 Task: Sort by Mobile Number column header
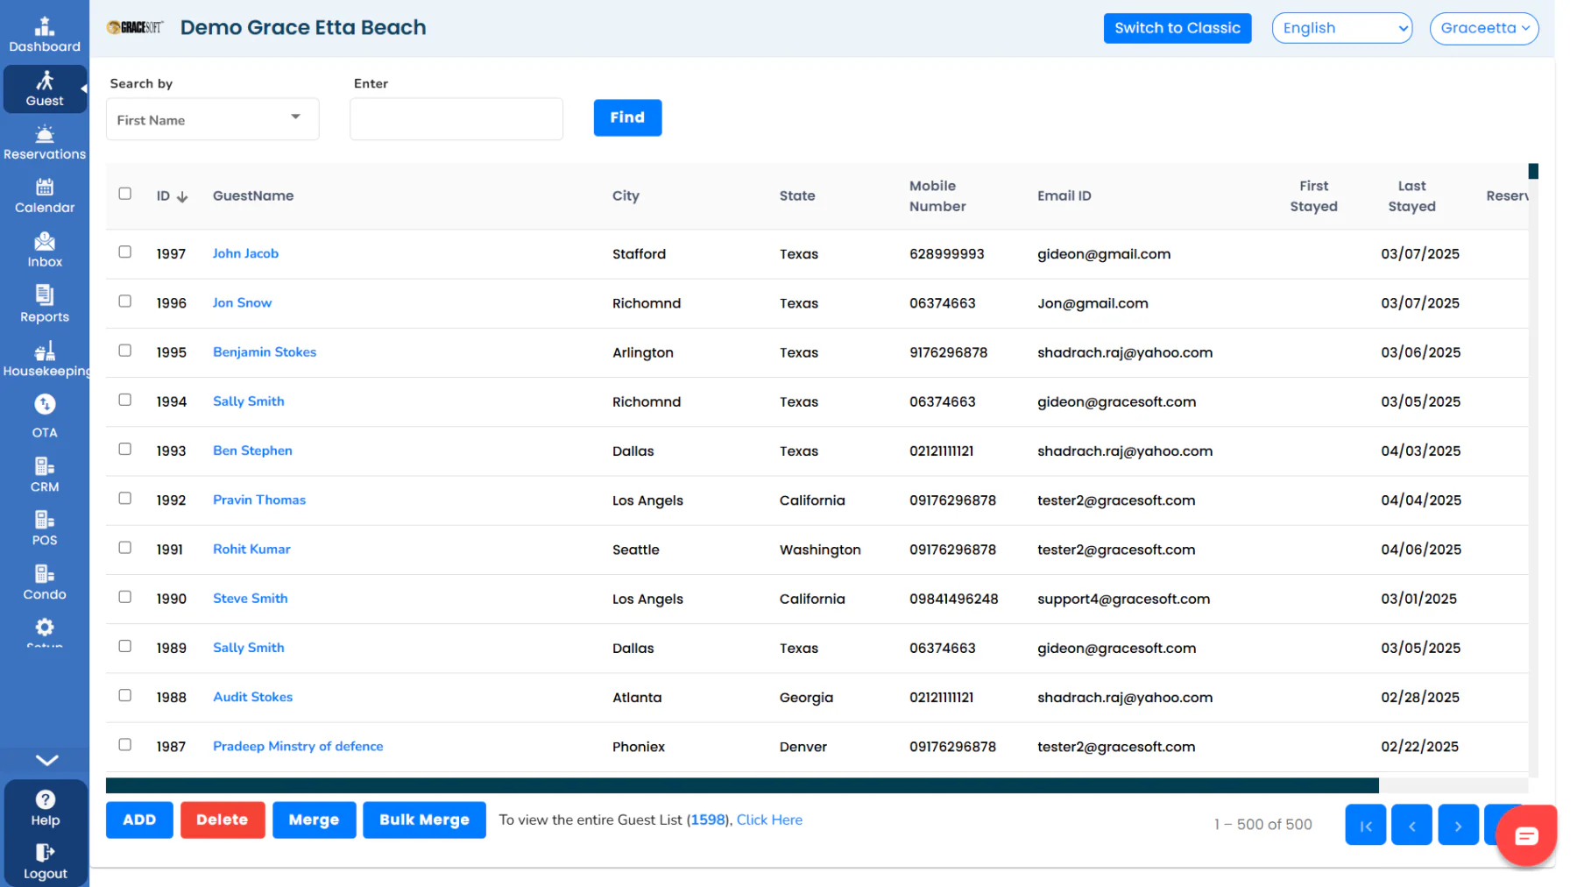point(937,196)
